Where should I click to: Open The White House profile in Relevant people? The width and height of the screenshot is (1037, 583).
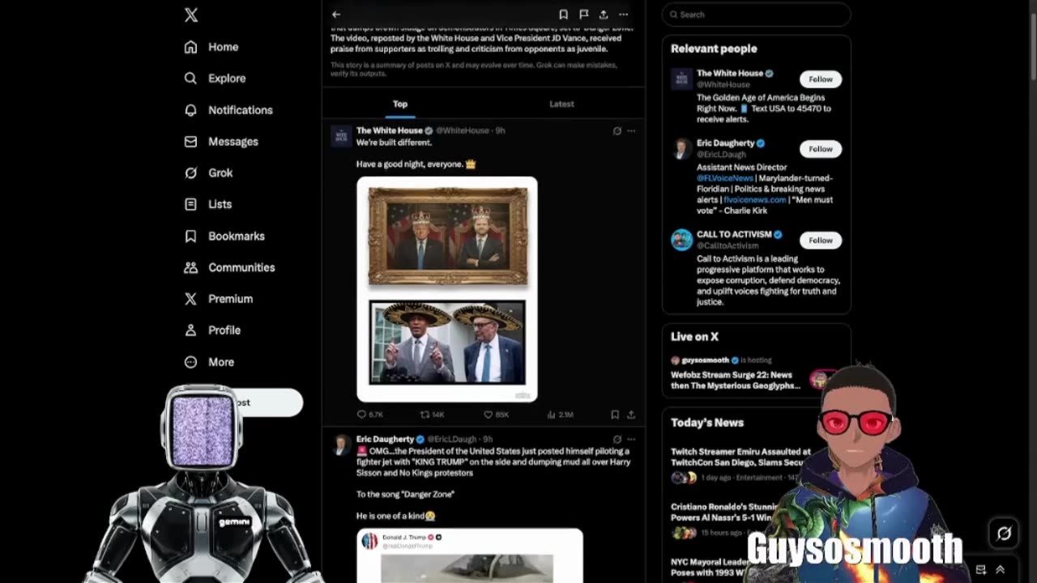pyautogui.click(x=730, y=74)
